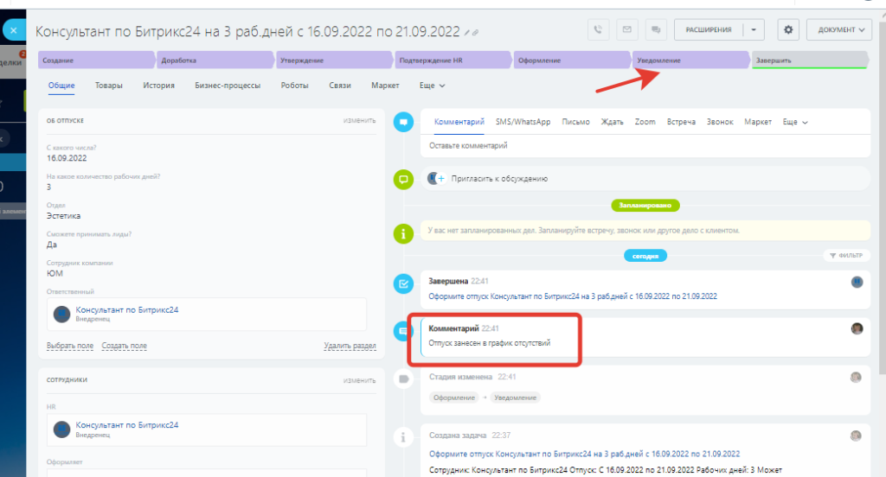Click the 16.09.2022 start date value
Viewport: 886px width, 477px height.
pos(67,158)
